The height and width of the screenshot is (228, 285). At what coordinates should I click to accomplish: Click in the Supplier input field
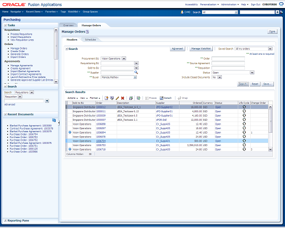pos(117,73)
